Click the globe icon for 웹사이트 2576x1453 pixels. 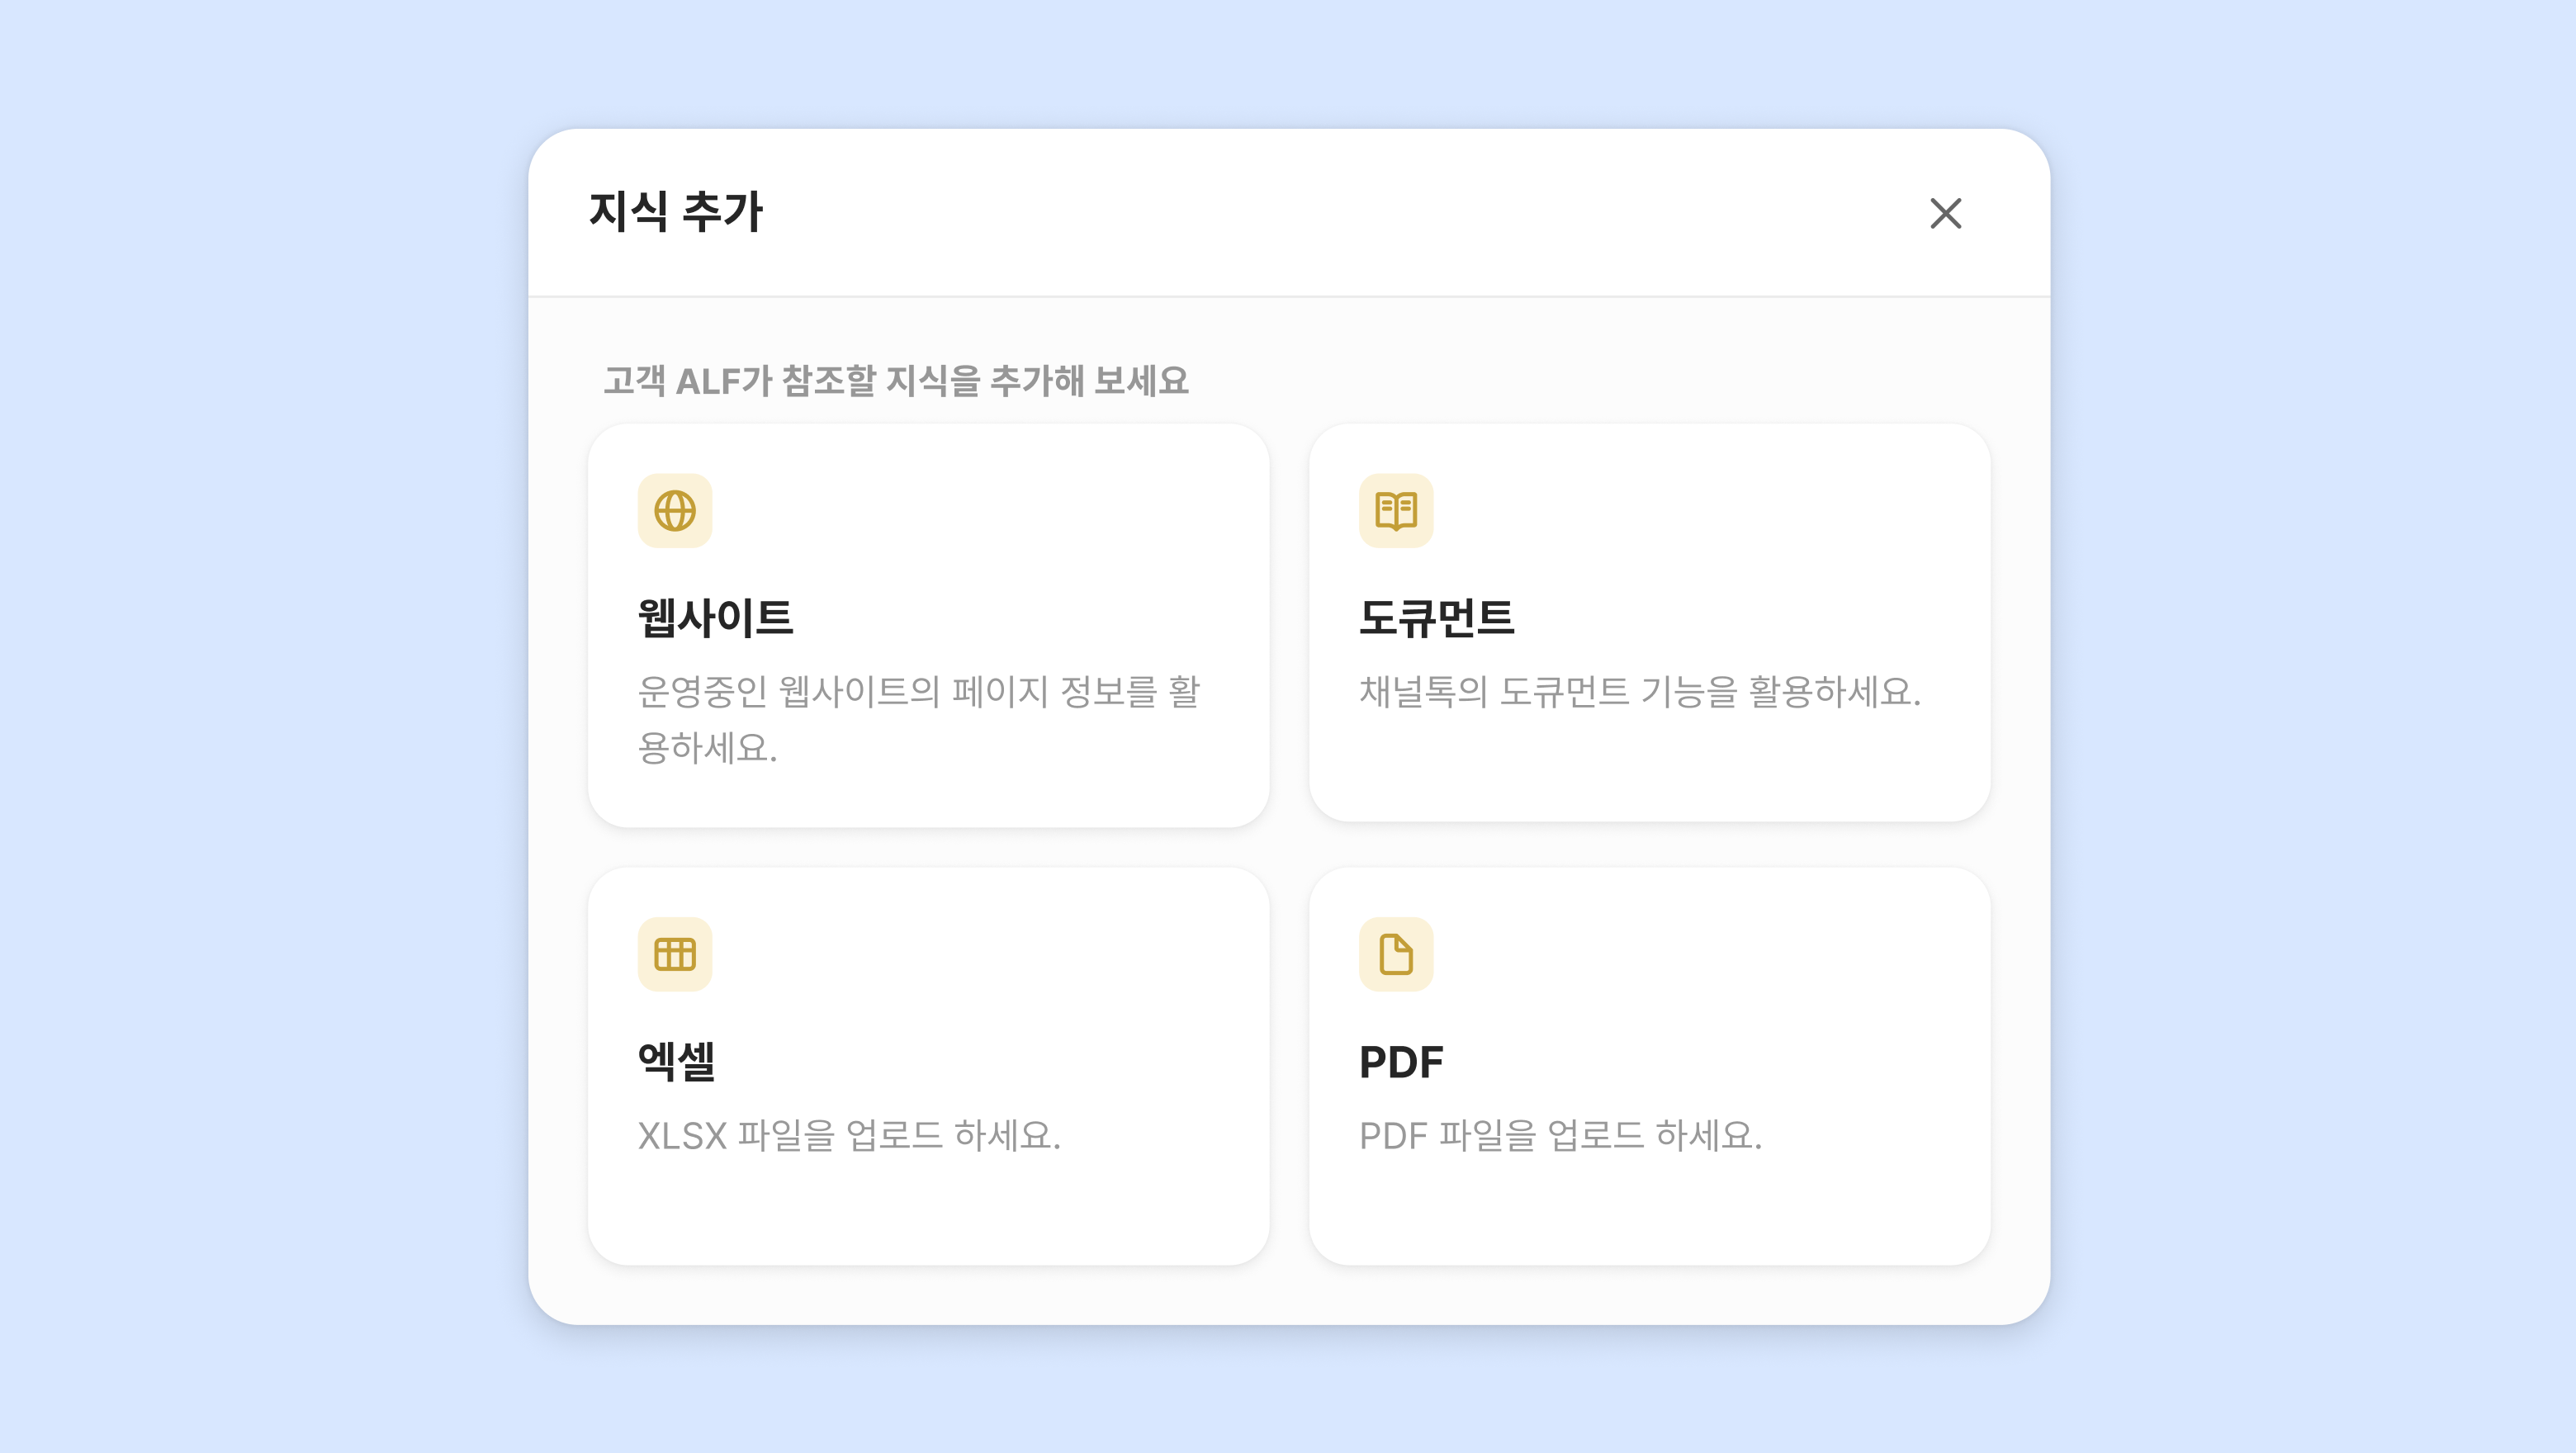click(675, 510)
